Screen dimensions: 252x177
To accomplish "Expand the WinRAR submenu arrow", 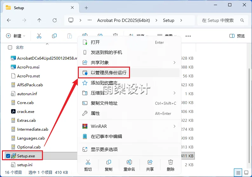I will (x=174, y=126).
